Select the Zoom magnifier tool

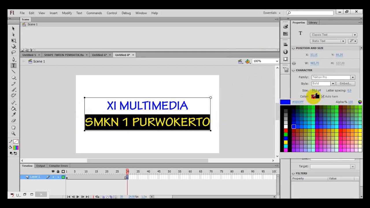click(x=13, y=133)
